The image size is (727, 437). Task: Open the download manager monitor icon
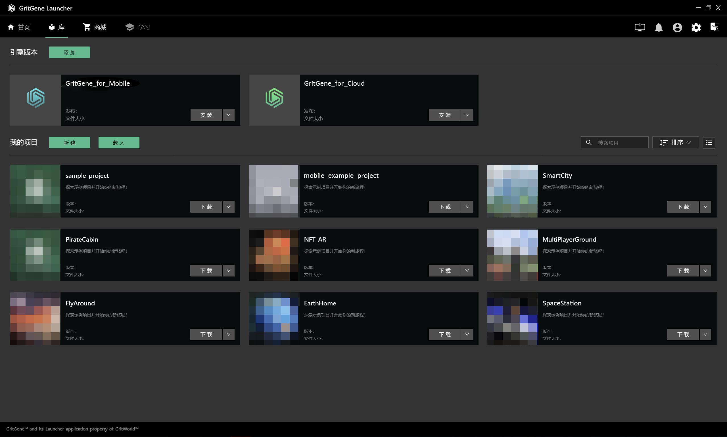click(x=640, y=28)
